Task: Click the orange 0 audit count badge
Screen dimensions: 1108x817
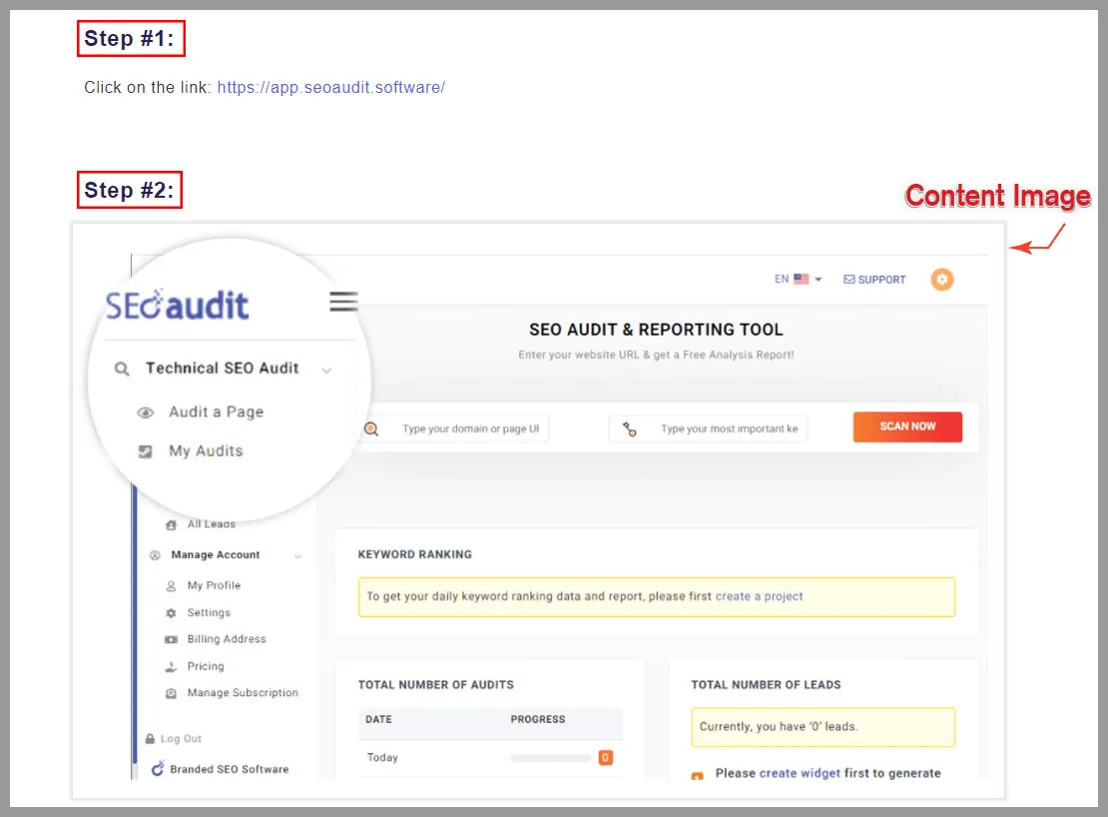Action: (x=606, y=758)
